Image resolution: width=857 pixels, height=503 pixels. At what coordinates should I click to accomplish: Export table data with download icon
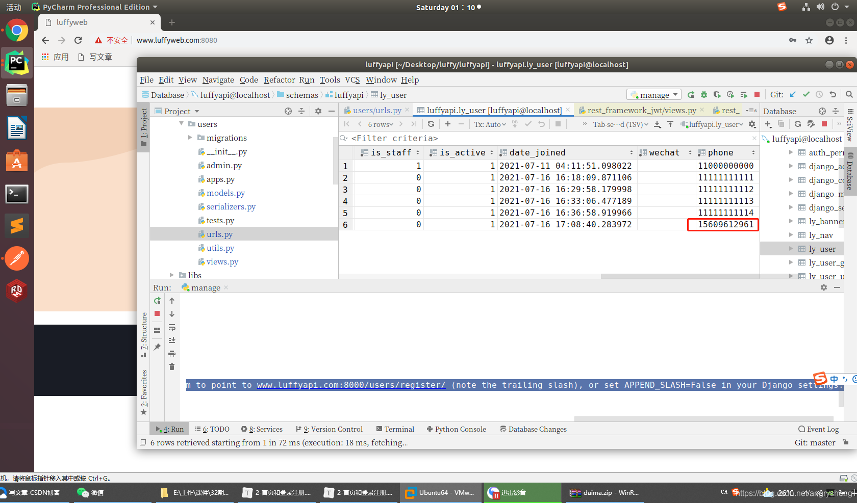(x=657, y=124)
